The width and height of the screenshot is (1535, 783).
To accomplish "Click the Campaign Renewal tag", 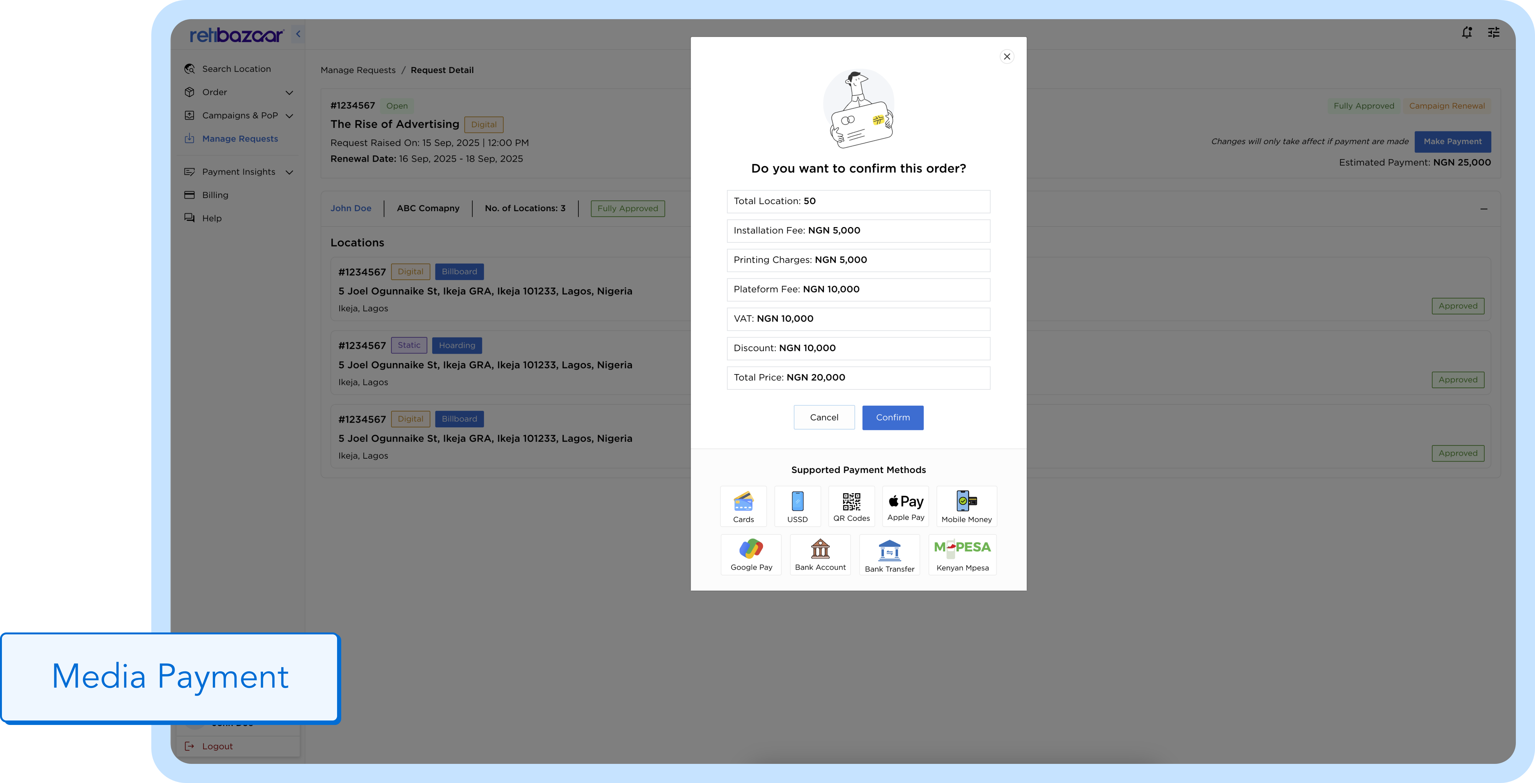I will [1447, 106].
